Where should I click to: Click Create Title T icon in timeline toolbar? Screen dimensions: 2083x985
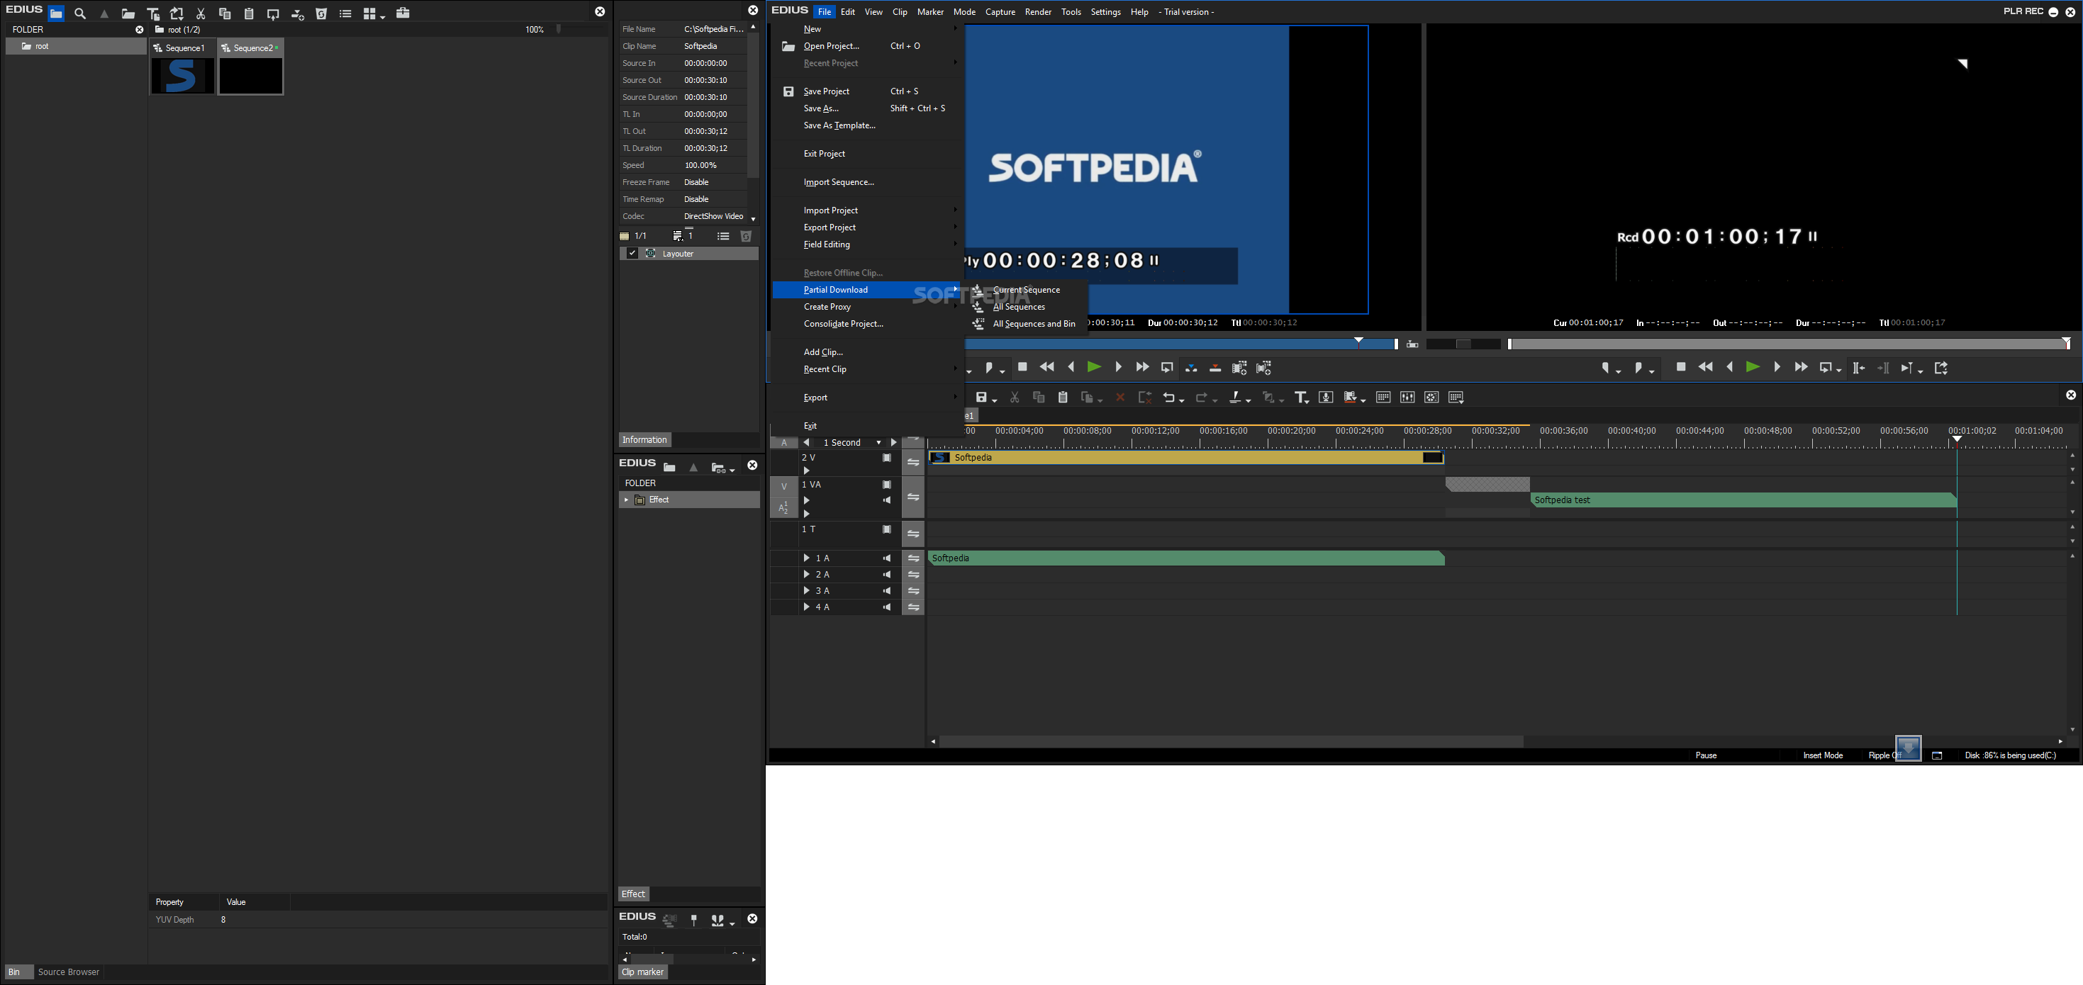click(1300, 397)
